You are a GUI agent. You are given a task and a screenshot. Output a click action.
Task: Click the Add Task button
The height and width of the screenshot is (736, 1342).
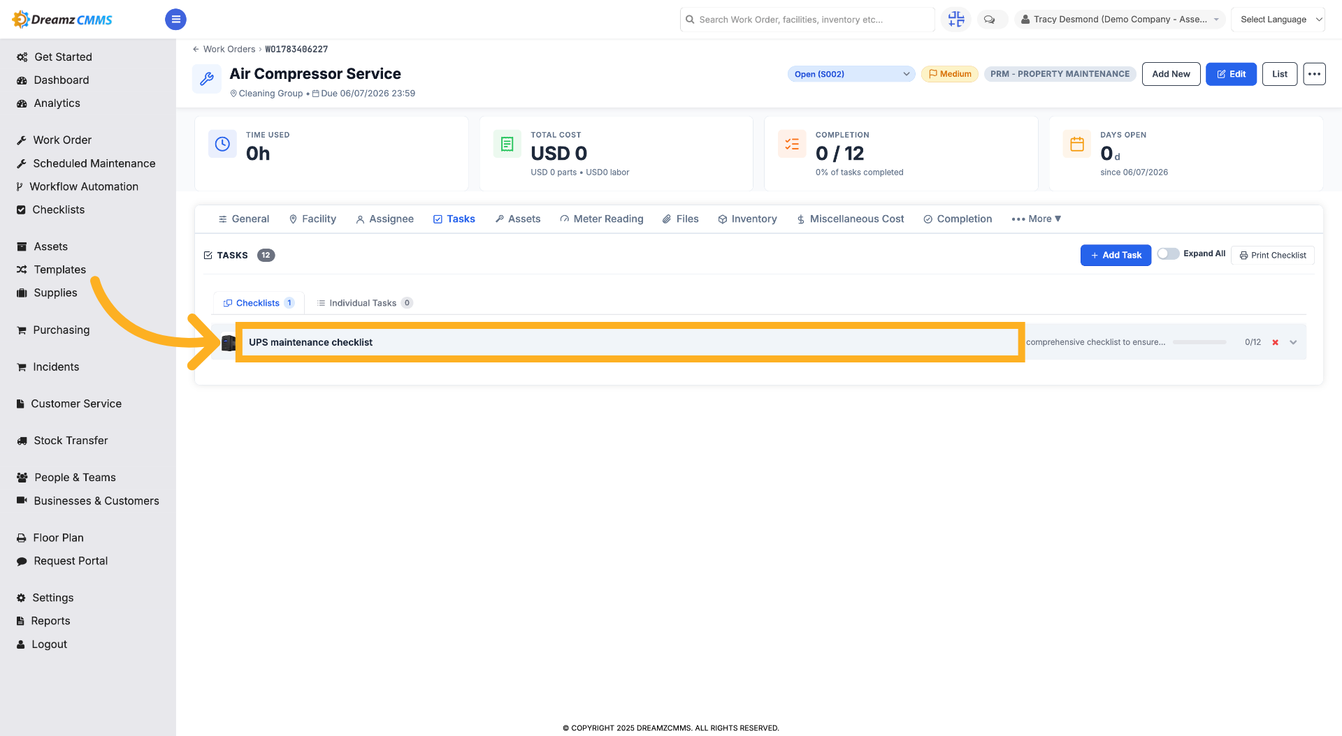click(x=1116, y=256)
